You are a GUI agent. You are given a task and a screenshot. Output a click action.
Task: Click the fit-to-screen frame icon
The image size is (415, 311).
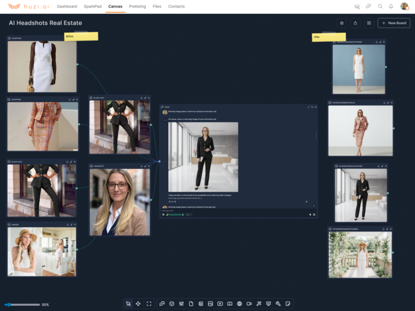click(x=149, y=303)
